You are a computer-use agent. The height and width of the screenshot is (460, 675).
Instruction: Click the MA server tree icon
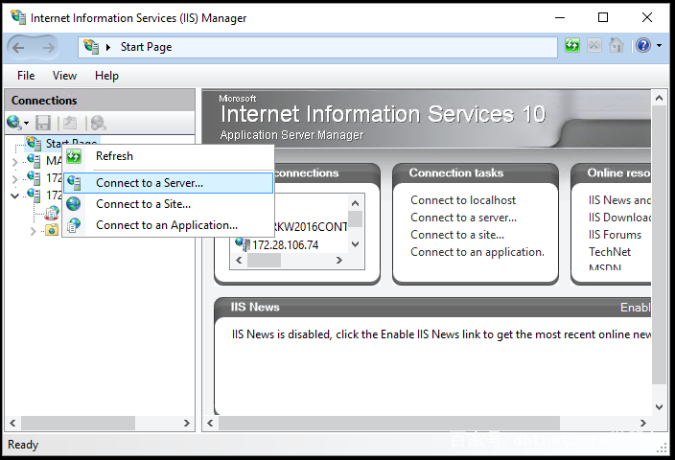pos(34,160)
